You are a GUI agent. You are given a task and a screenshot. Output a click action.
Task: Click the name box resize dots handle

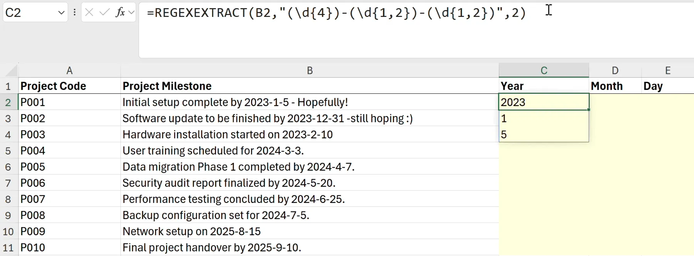click(75, 13)
